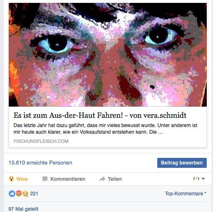Click the Kommentieren speech bubble icon
Viewport: 213px width, 212px height.
(45, 179)
